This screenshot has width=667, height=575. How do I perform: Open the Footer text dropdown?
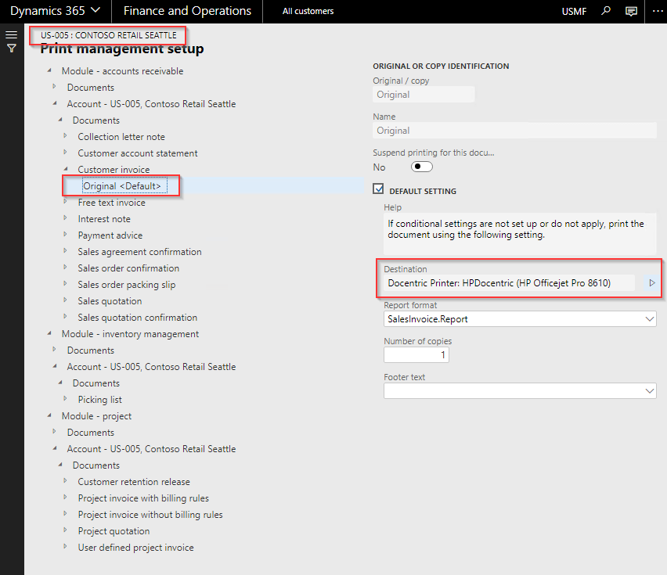[650, 390]
